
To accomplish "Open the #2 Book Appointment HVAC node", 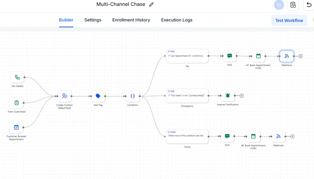I will pos(253,136).
